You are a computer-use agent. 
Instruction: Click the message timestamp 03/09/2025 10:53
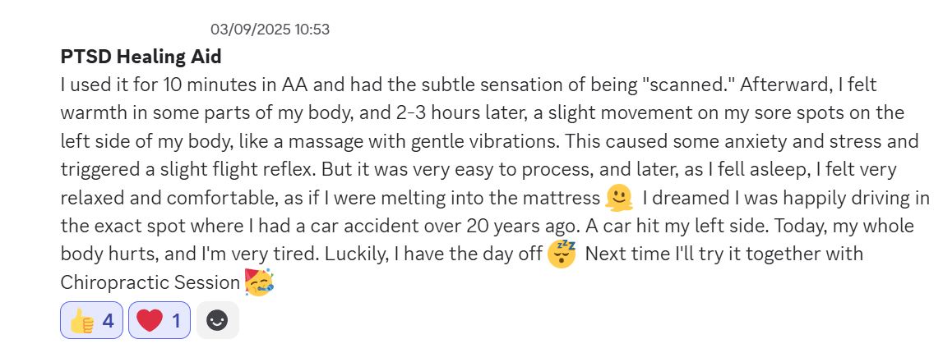point(270,30)
